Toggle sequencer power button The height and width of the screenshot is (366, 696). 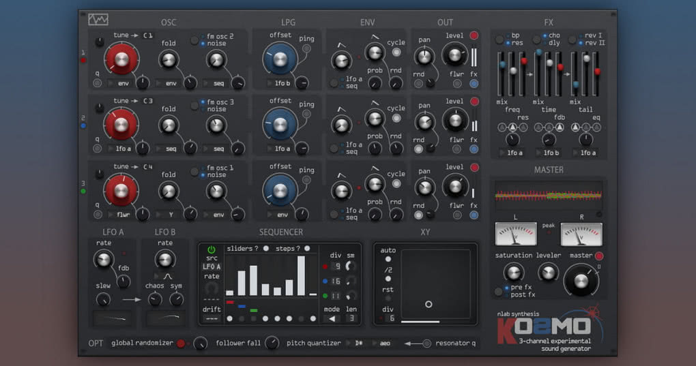[x=212, y=249]
